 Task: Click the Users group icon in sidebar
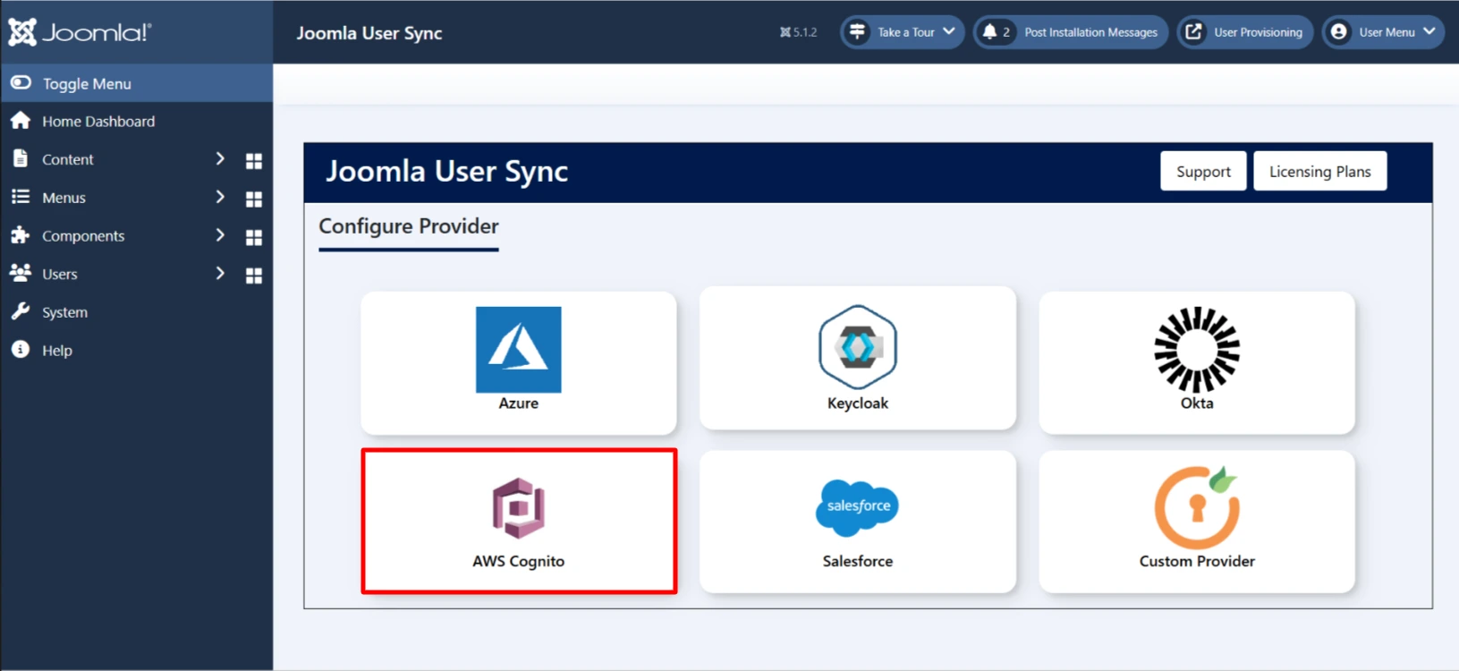pos(21,273)
